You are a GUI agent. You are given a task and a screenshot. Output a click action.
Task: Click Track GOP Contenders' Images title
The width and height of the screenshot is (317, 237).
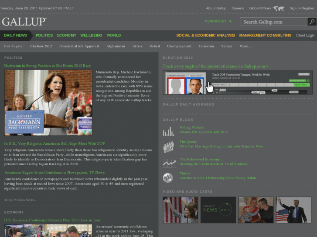(241, 75)
